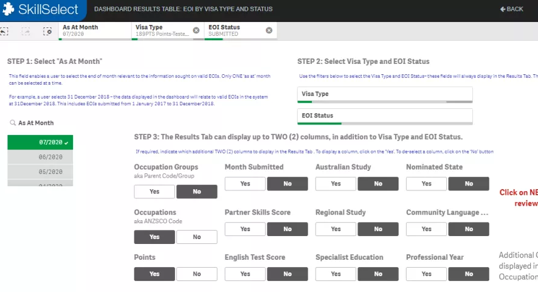538x292 pixels.
Task: Turn off Occupations column with No
Action: [x=196, y=237]
